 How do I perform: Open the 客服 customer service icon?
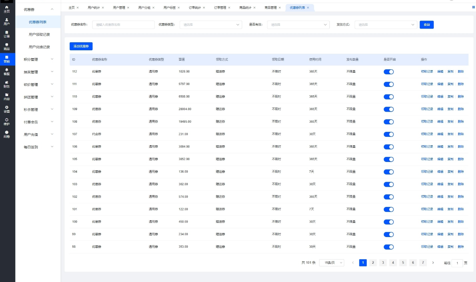click(6, 72)
